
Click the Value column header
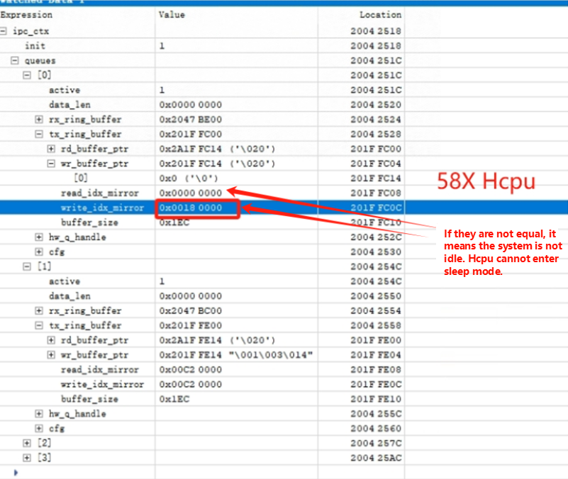coord(172,14)
